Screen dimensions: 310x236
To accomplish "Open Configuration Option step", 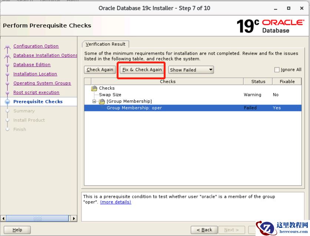I will (36, 46).
